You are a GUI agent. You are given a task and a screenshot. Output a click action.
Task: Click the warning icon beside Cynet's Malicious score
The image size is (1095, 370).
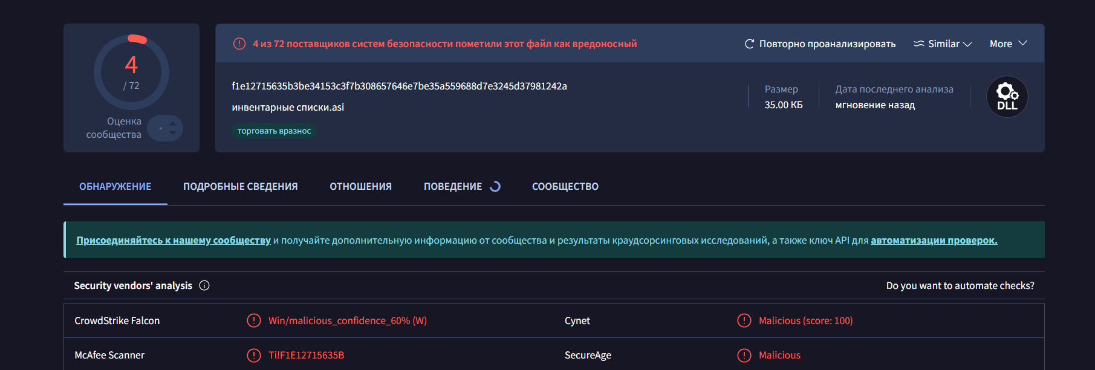click(x=744, y=320)
